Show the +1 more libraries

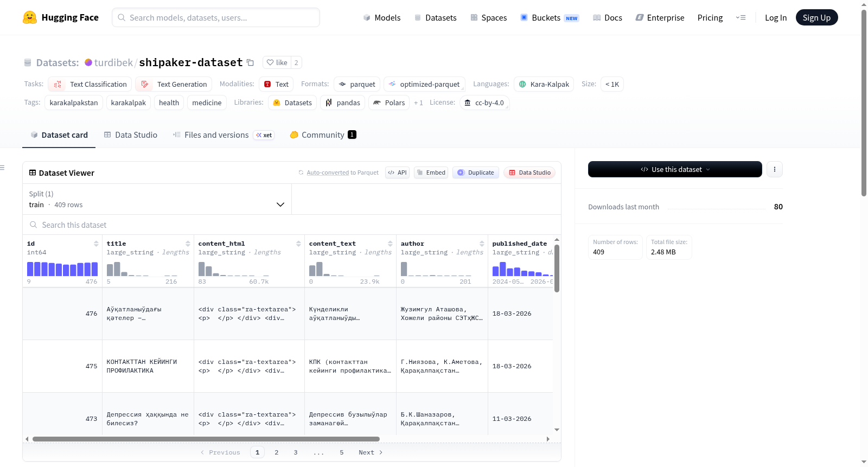coord(418,103)
